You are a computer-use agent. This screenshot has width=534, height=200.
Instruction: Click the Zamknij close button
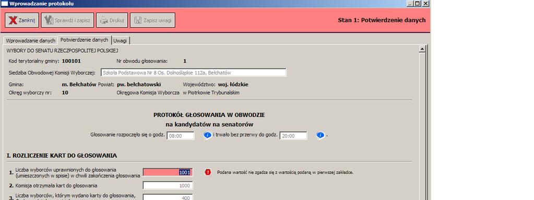[x=22, y=20]
